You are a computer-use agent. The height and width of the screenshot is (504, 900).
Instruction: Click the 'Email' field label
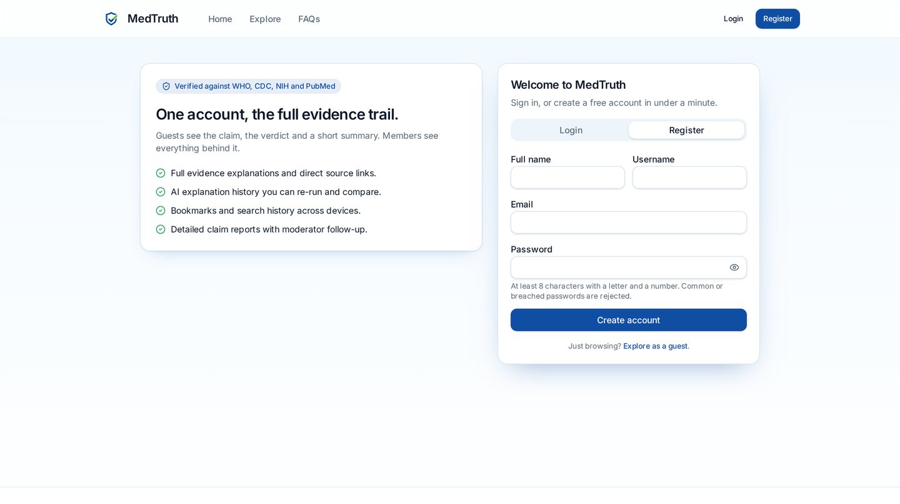[522, 204]
